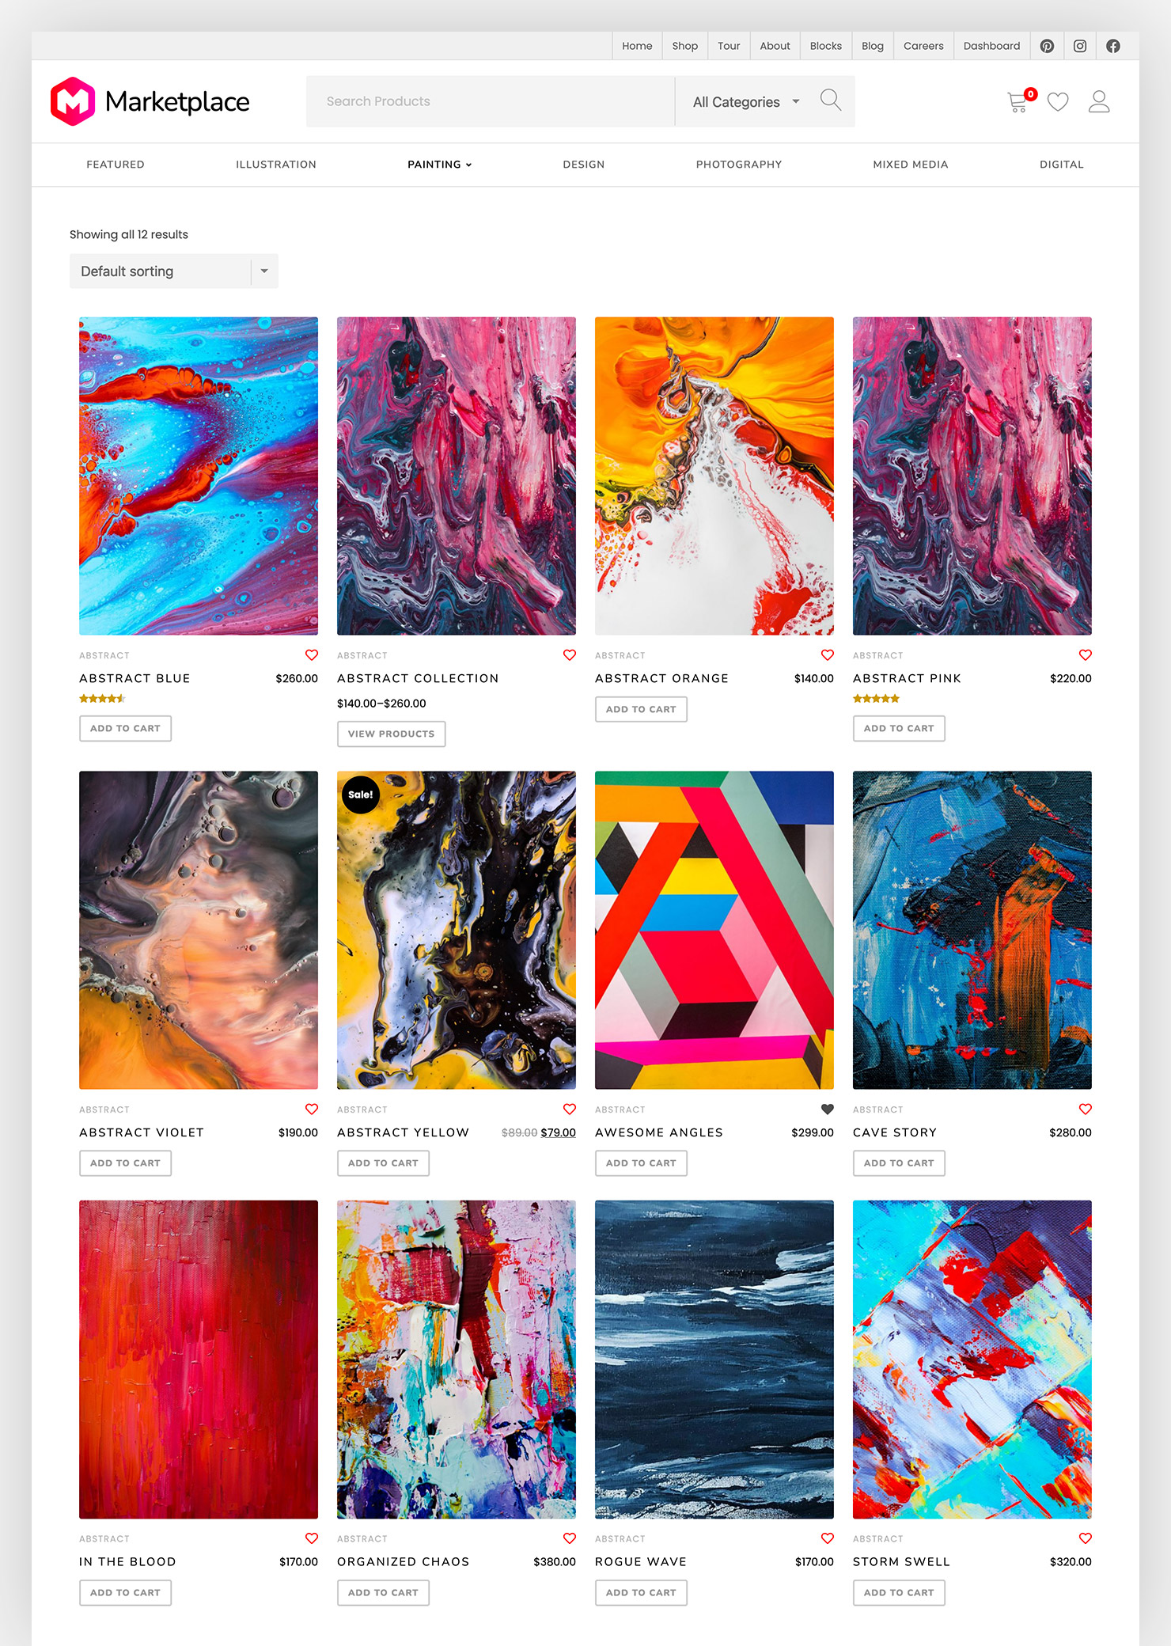Open the Facebook social link

(1113, 46)
